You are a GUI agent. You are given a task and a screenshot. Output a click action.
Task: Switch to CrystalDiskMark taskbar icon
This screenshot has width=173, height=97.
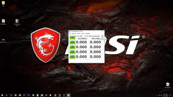(68, 95)
